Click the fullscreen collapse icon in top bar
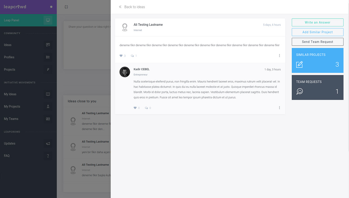 66,7
